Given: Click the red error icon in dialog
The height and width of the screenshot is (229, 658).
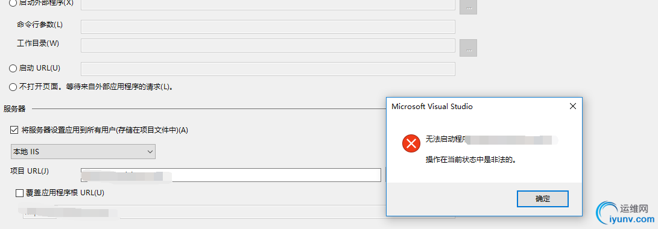Looking at the screenshot, I should [x=411, y=144].
